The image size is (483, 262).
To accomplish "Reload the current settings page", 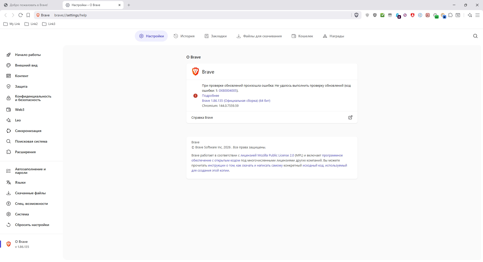I will pos(21,15).
